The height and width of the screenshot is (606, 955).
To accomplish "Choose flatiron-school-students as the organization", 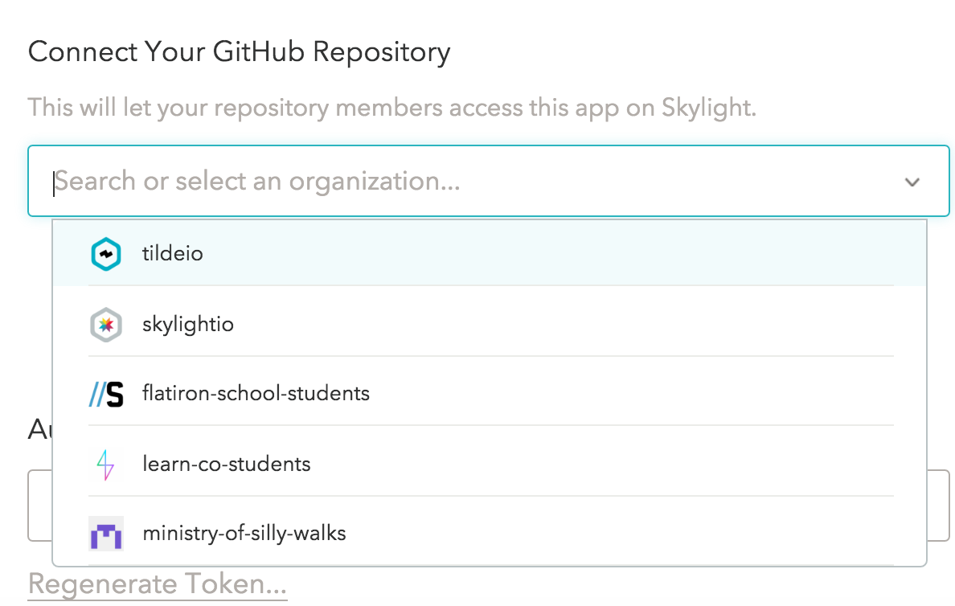I will [256, 393].
